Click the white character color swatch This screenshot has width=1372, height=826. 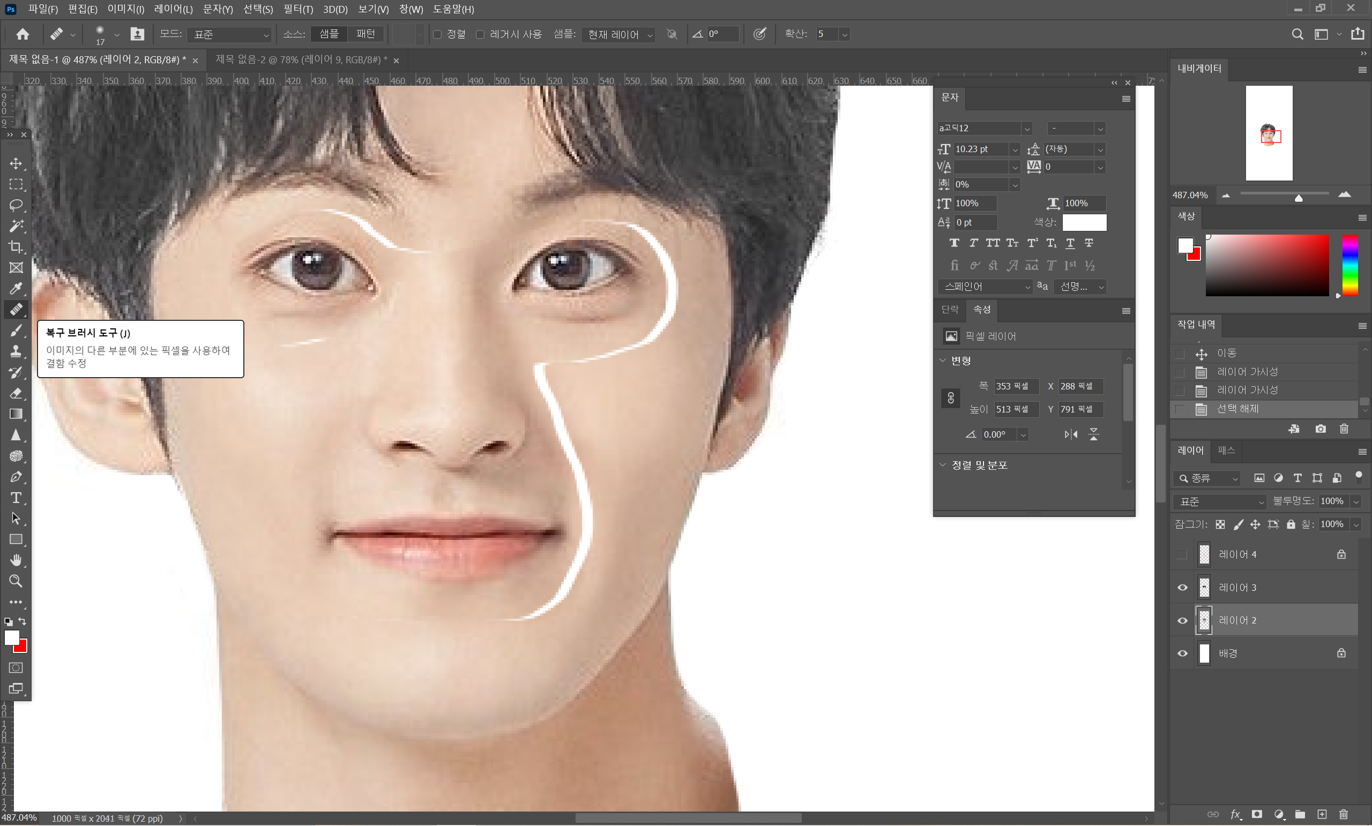(1084, 222)
